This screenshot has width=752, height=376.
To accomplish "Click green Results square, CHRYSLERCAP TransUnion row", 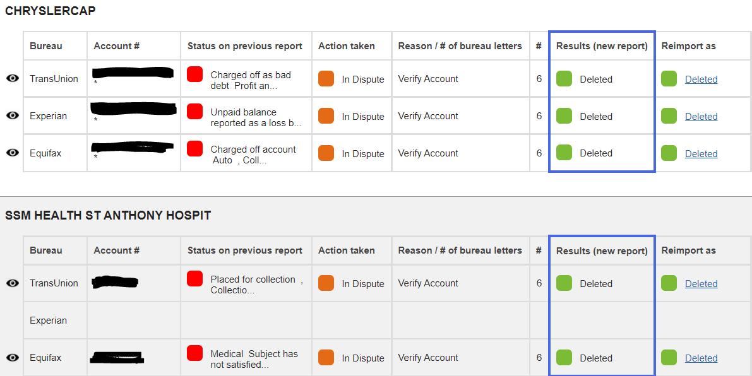I will (x=564, y=79).
